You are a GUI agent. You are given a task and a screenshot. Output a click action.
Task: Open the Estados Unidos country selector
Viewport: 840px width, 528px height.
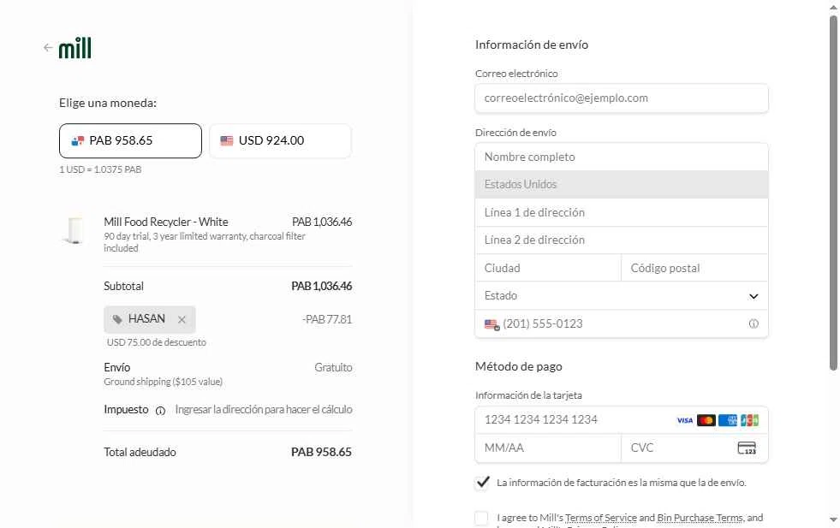tap(622, 184)
